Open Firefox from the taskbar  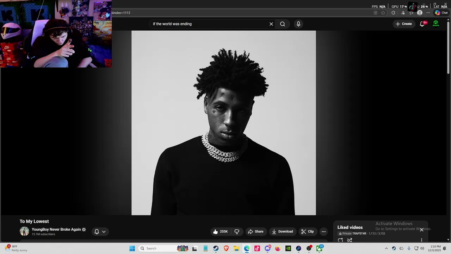278,248
